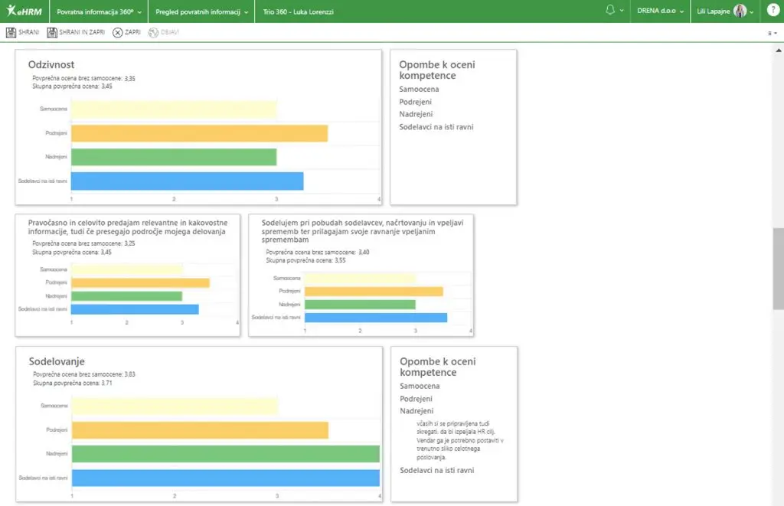
Task: Select Podrejeni in Sodelovanje comments panel
Action: 416,399
